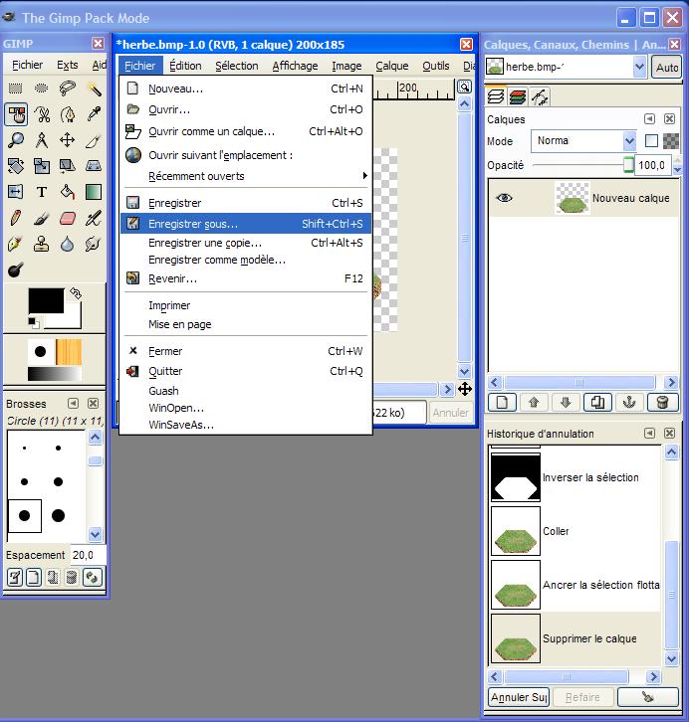Choose Enregistrer sous... from menu

click(x=246, y=224)
